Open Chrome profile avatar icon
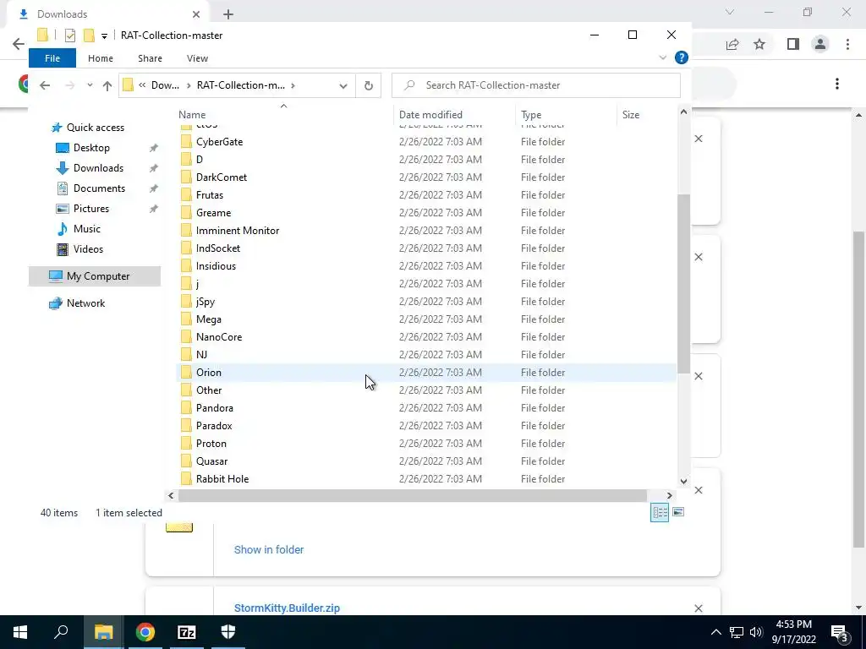866x649 pixels. [820, 44]
